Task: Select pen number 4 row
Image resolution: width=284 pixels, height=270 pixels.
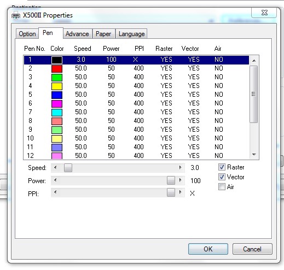Action: tap(136, 86)
